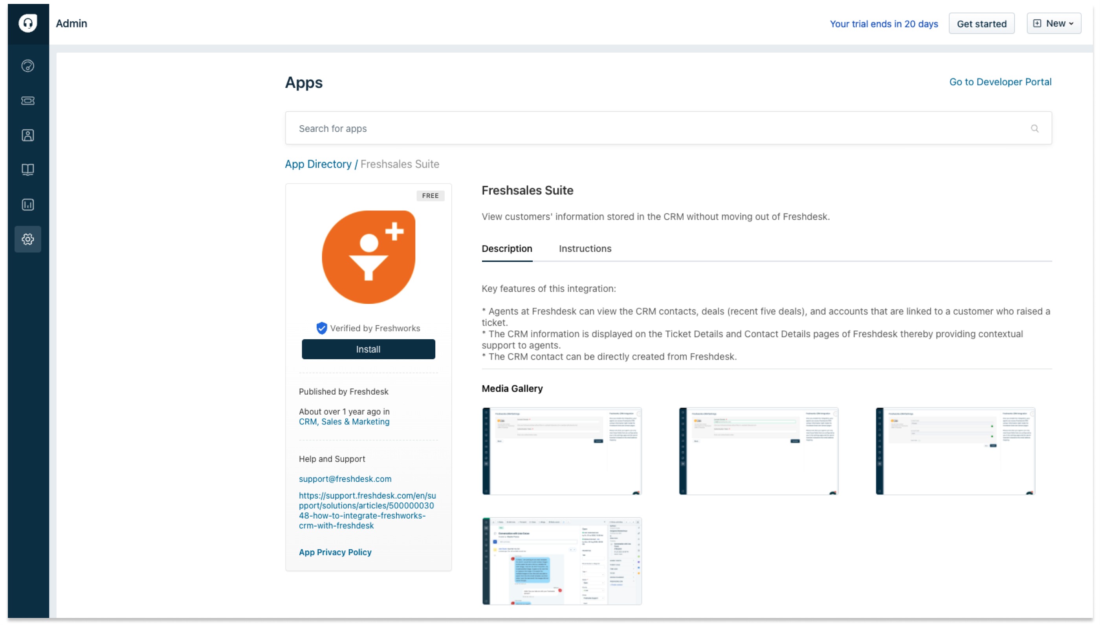
Task: Focus the Search for apps field
Action: coord(668,128)
